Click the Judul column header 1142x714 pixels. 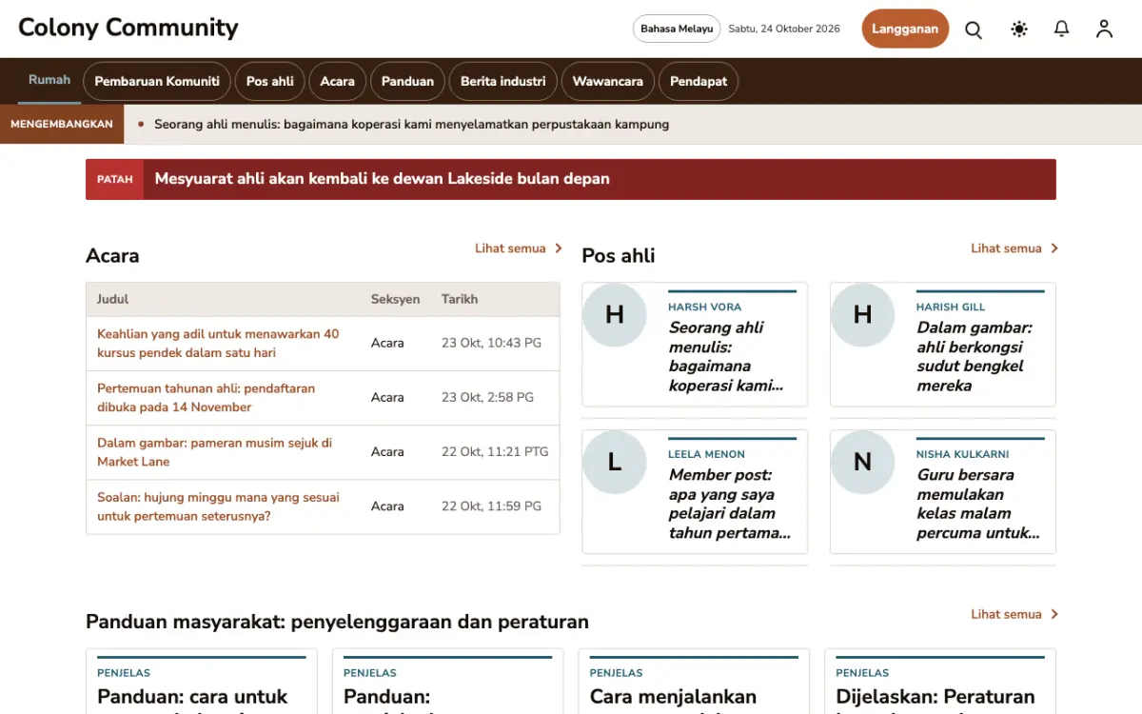(112, 299)
